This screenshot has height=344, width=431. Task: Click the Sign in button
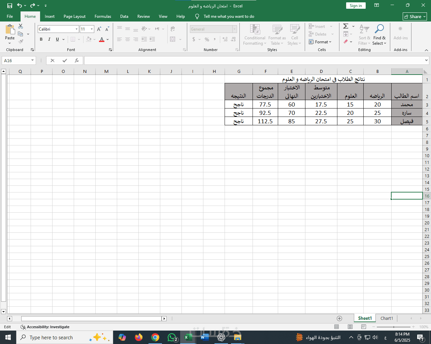pos(356,6)
